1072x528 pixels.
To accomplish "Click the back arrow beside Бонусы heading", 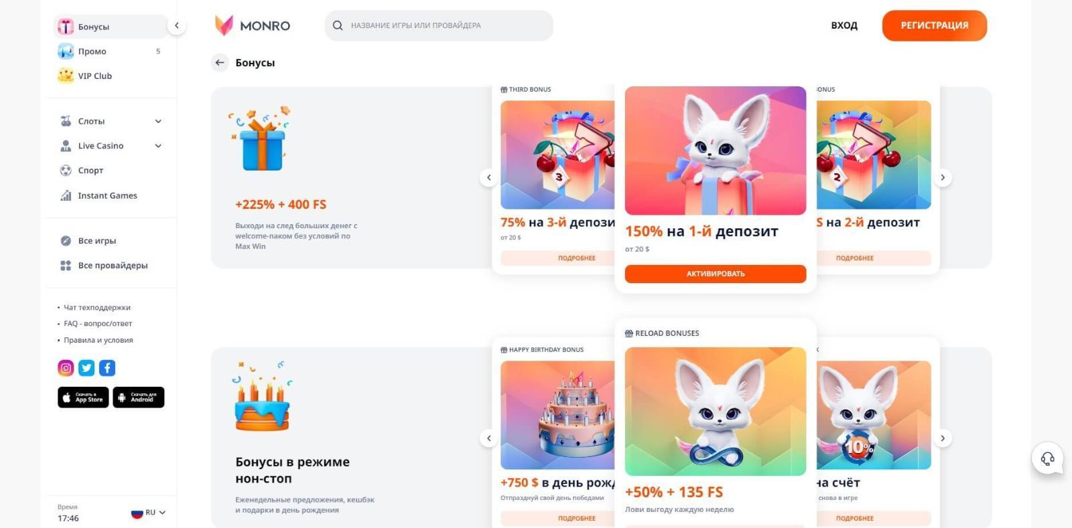I will 220,63.
